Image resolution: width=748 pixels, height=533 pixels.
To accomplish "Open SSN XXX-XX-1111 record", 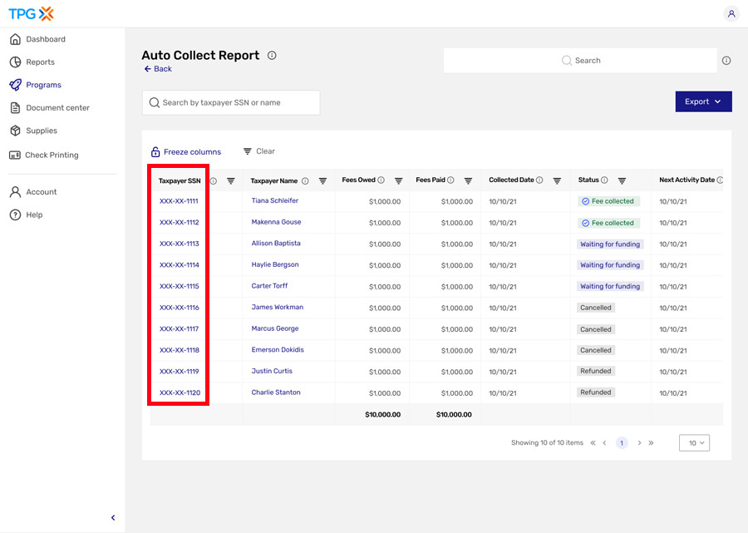I will click(x=179, y=201).
